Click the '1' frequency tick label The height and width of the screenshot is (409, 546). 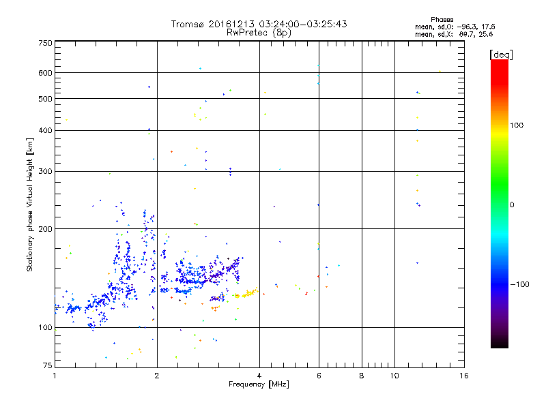coord(55,376)
